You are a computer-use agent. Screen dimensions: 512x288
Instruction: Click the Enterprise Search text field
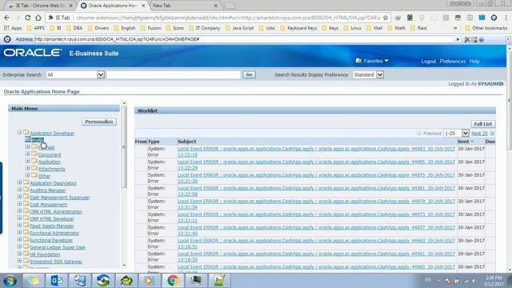pyautogui.click(x=174, y=74)
